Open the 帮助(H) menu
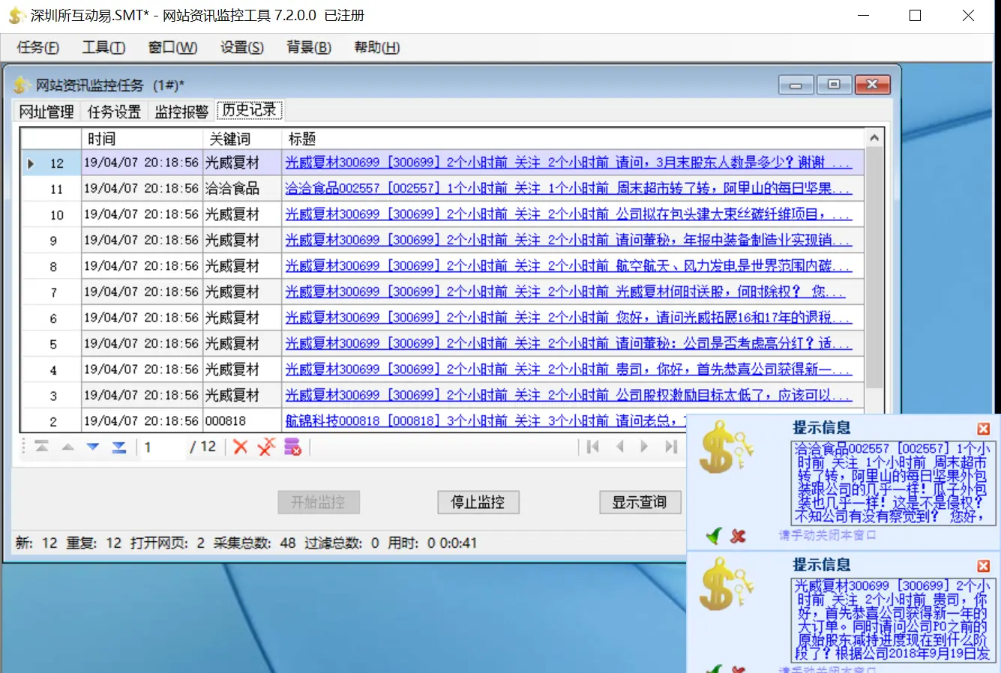Viewport: 1001px width, 673px height. pos(376,47)
